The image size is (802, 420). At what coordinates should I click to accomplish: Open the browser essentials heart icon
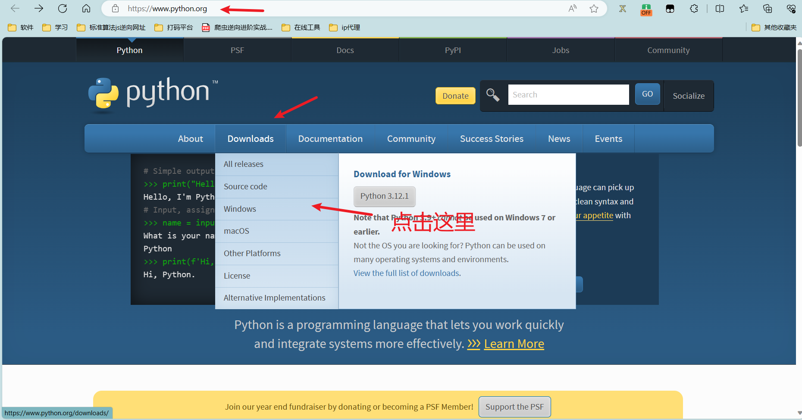(x=791, y=9)
